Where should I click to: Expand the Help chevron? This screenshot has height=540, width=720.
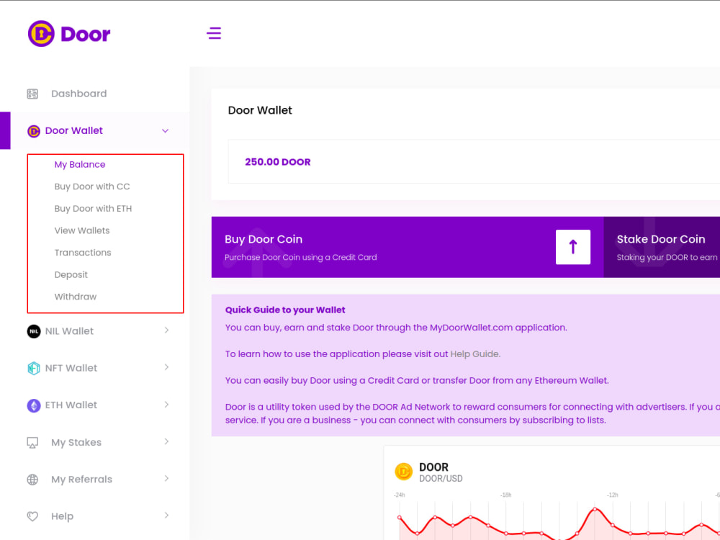166,516
